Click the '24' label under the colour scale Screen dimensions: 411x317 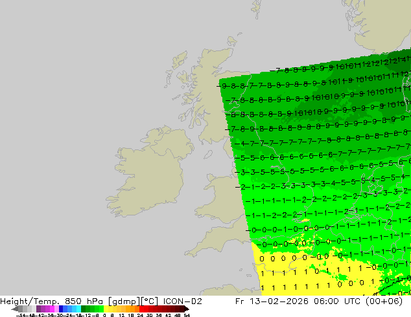click(140, 315)
